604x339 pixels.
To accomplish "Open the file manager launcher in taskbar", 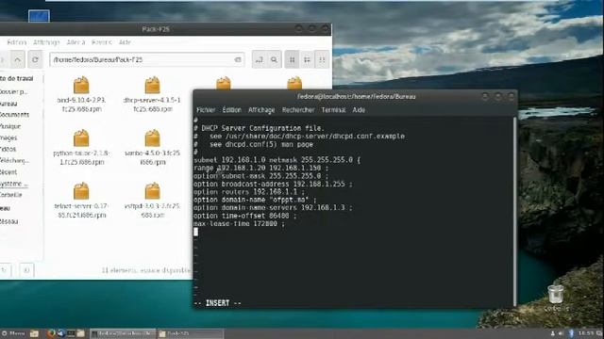I will 80,333.
